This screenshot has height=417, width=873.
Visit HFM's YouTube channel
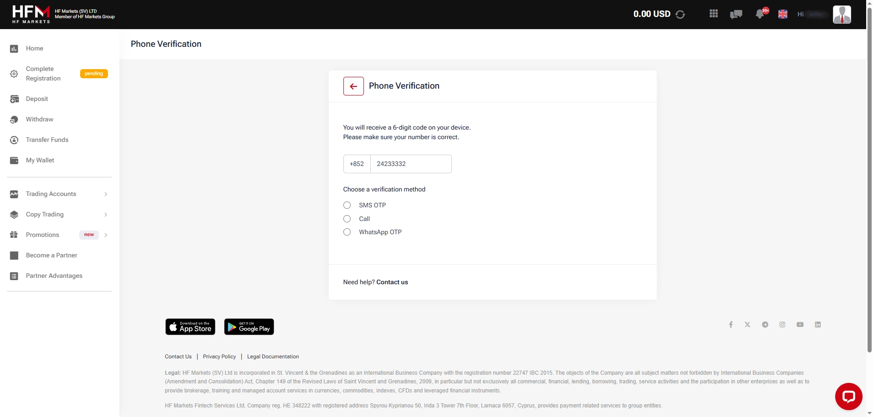tap(800, 324)
